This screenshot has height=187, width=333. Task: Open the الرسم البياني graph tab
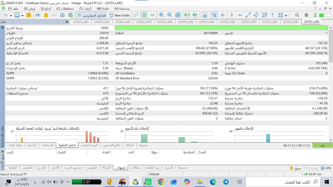89,145
